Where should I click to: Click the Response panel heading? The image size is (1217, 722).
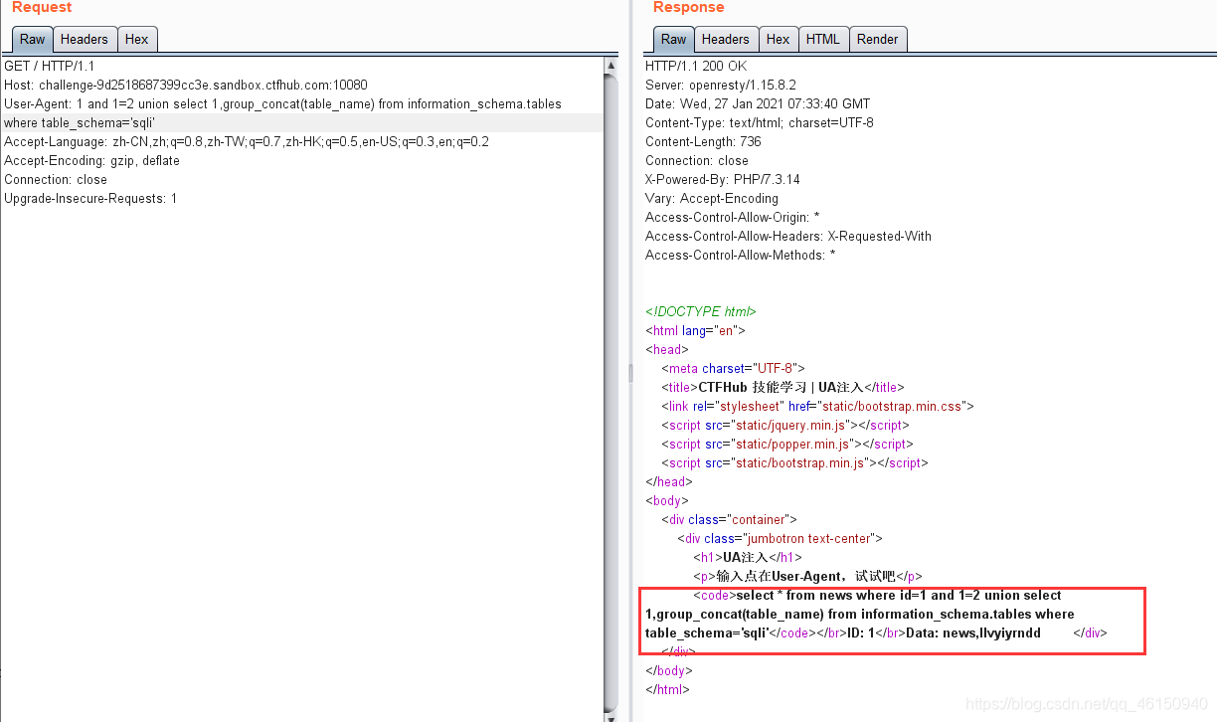(x=688, y=8)
